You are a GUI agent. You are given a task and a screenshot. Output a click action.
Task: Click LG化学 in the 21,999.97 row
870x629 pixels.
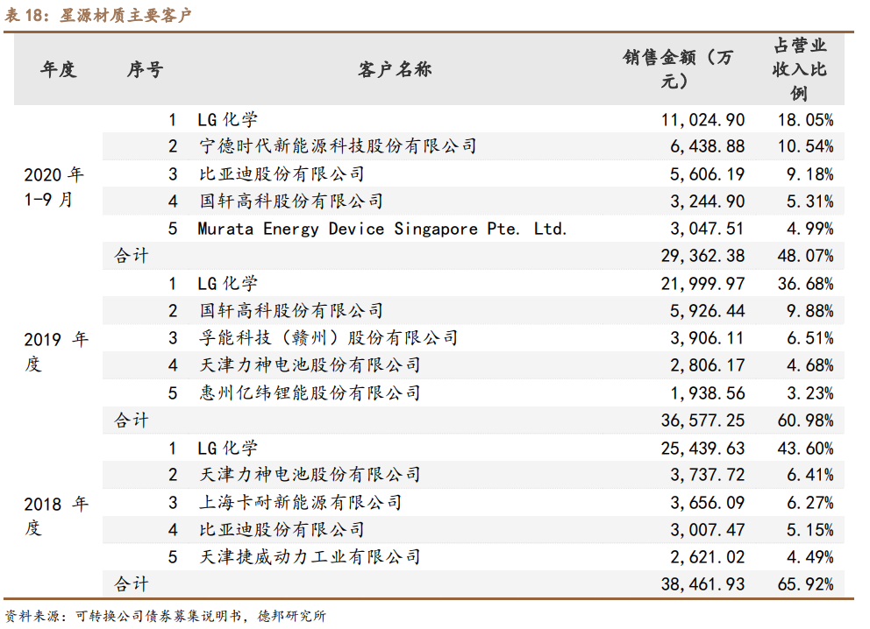point(227,283)
